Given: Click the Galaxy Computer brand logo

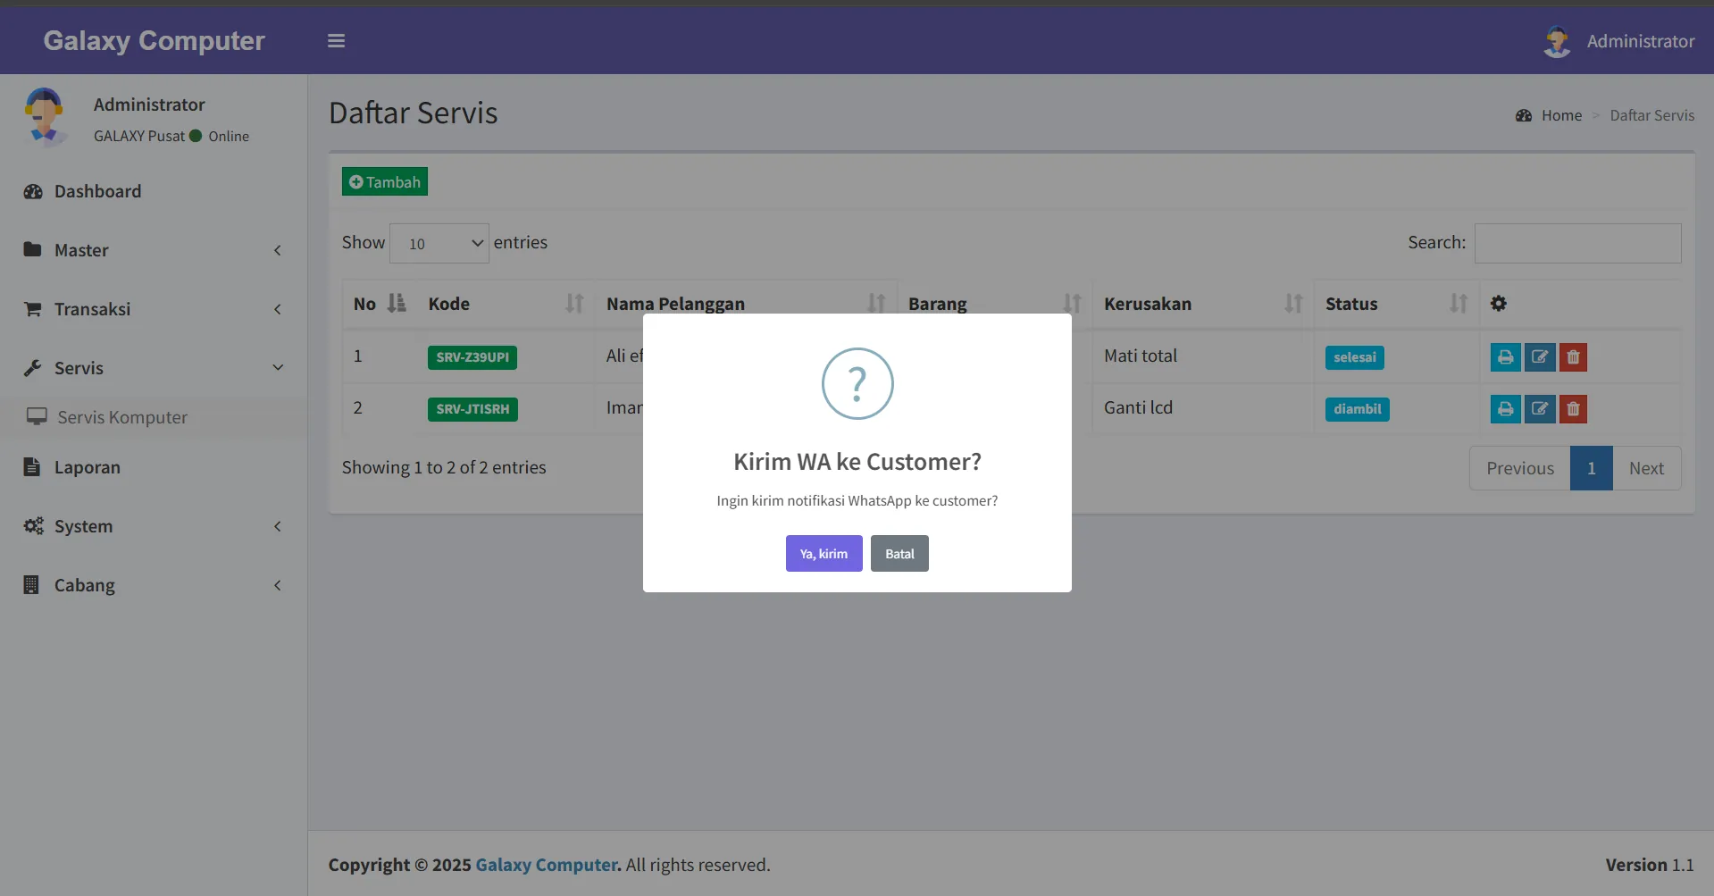Looking at the screenshot, I should pos(154,40).
